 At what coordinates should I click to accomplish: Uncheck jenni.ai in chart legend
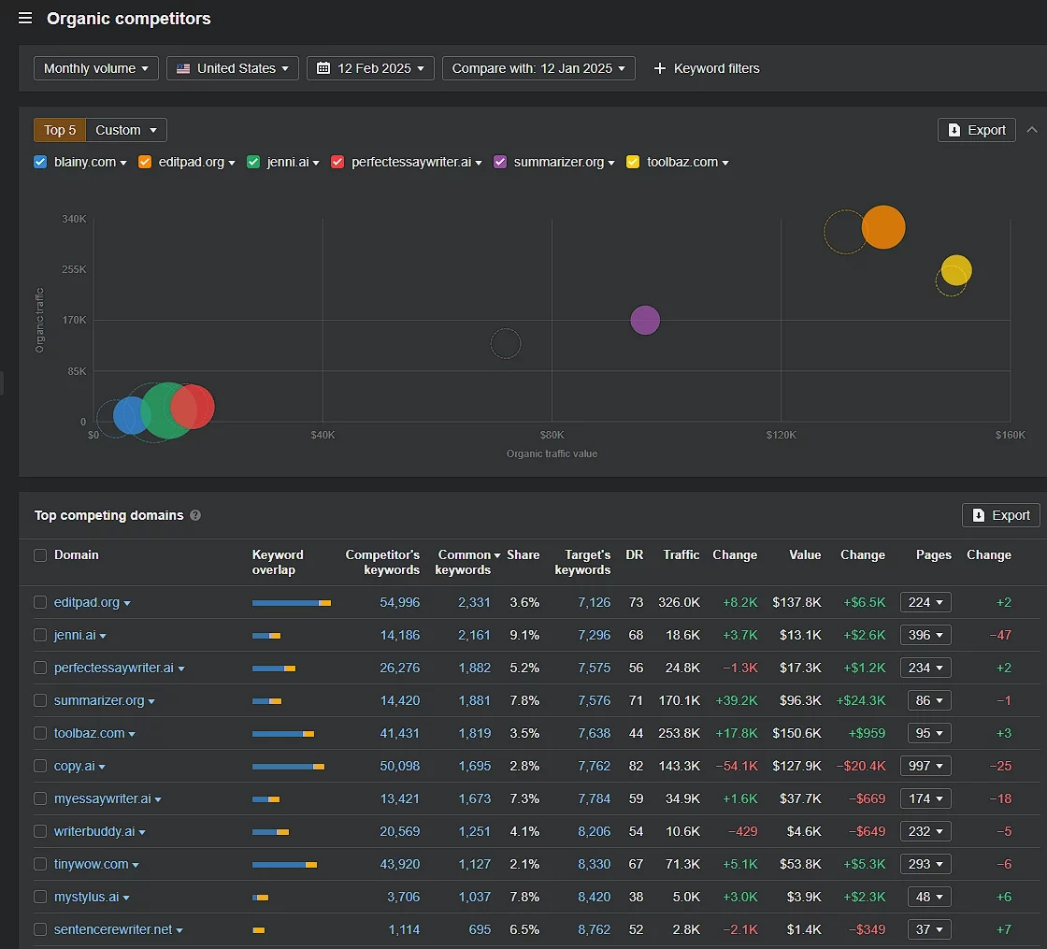[x=253, y=162]
